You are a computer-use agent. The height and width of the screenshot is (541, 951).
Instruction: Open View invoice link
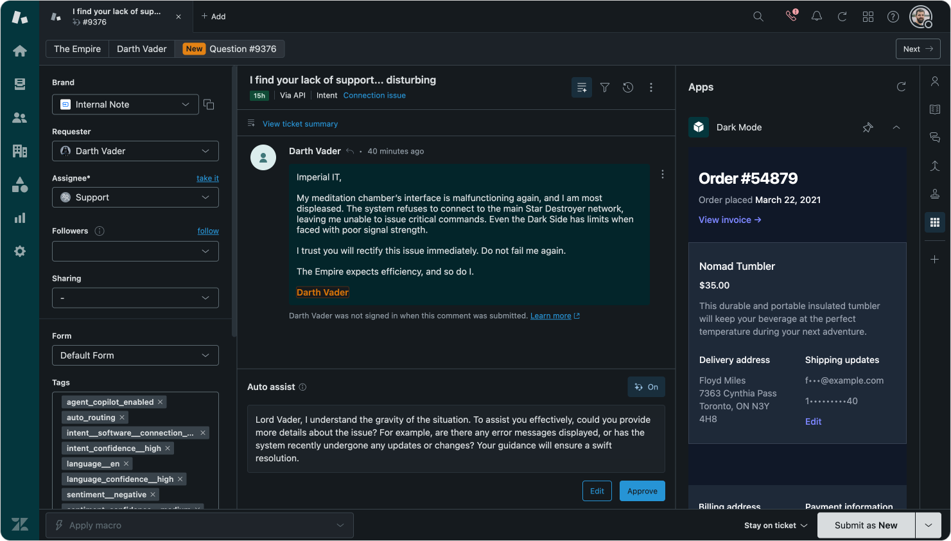(730, 220)
